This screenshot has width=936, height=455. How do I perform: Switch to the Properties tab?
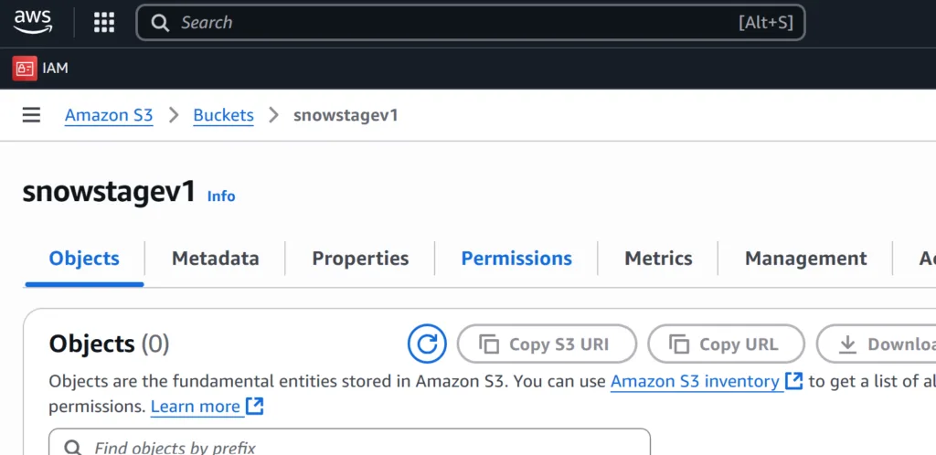pos(360,259)
